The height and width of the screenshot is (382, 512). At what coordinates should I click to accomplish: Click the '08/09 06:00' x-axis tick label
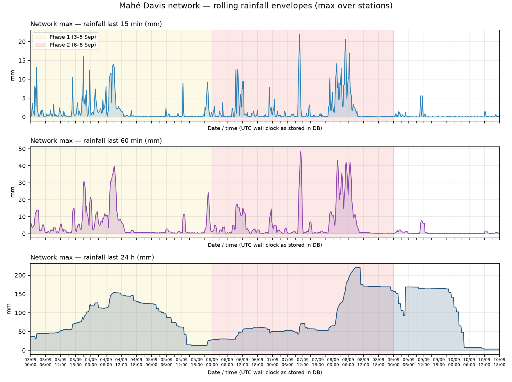coord(348,362)
